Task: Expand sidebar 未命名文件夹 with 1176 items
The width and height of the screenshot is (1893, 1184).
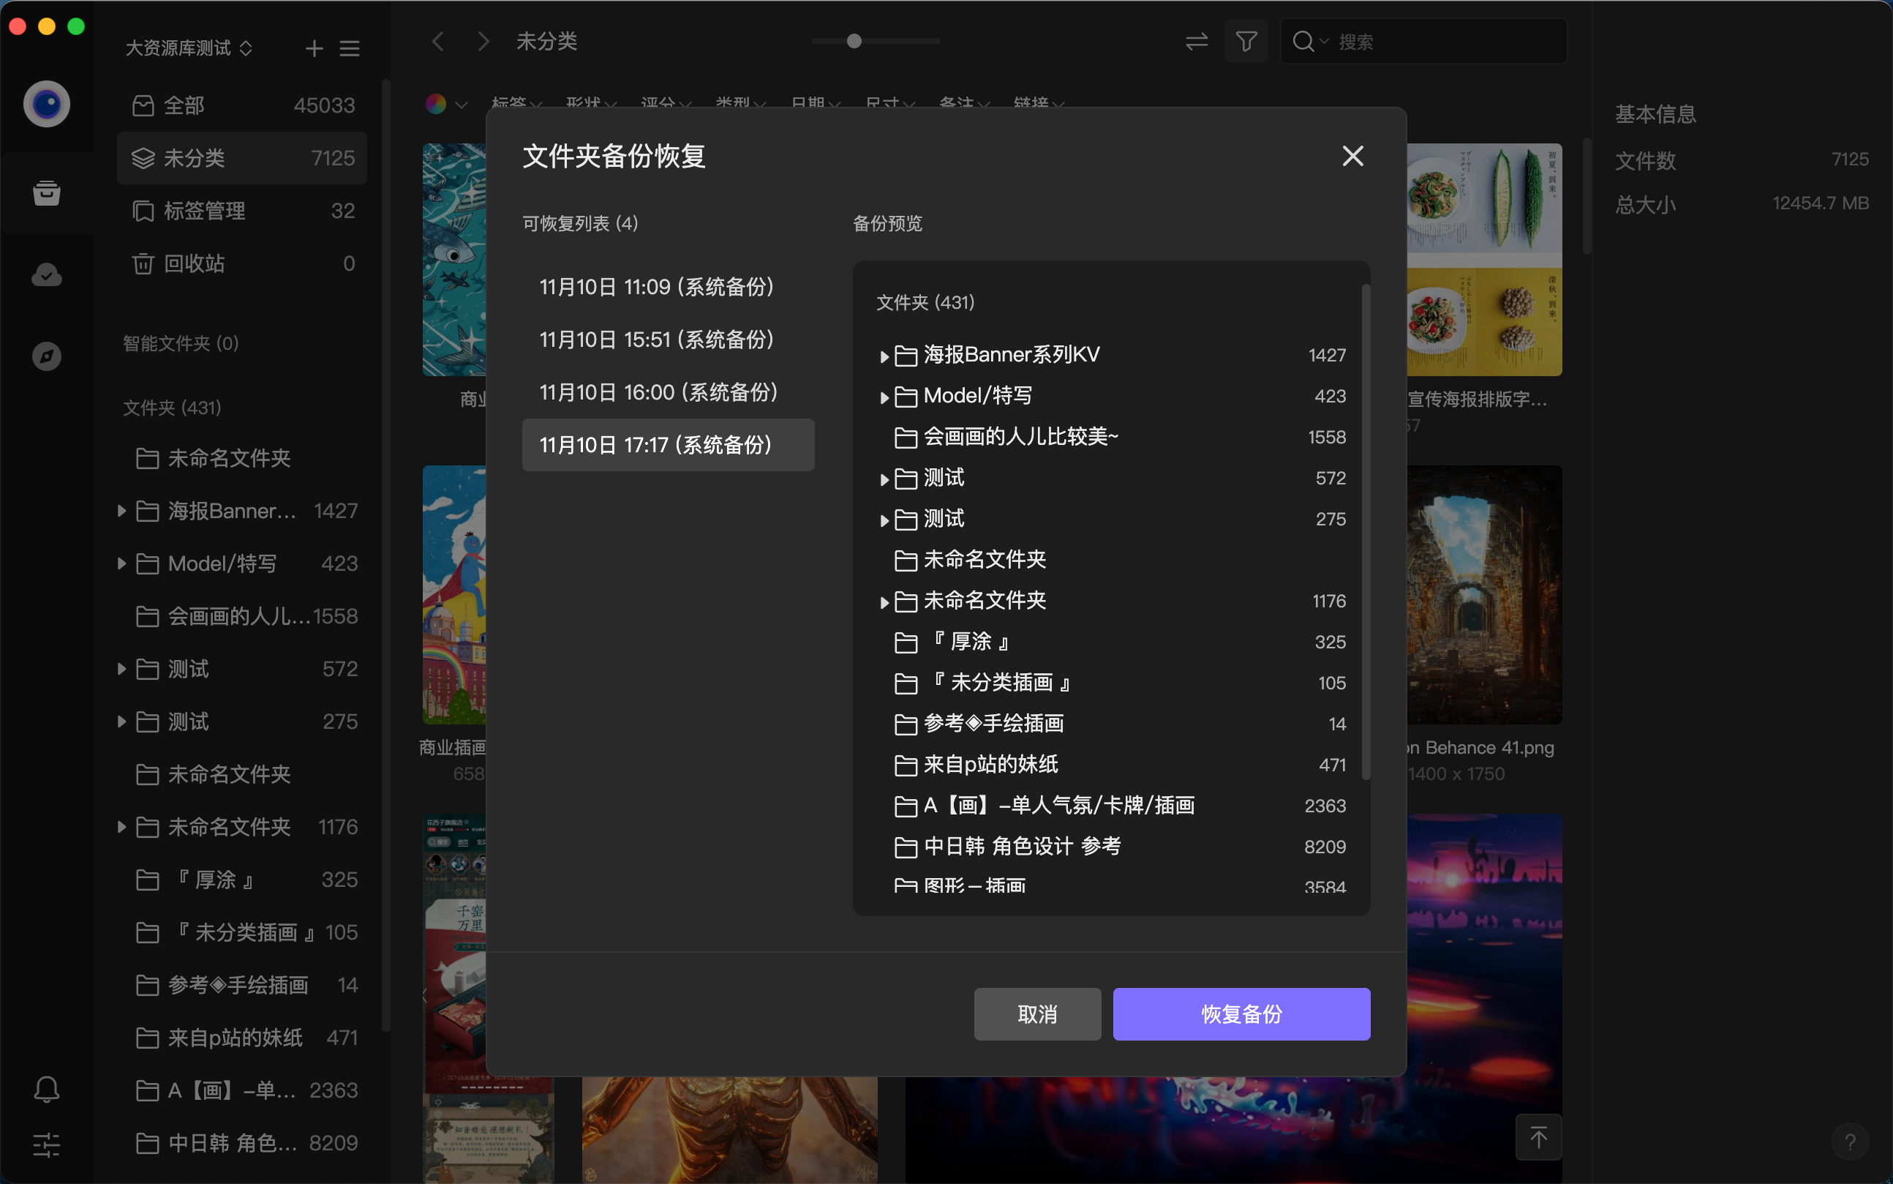Action: click(121, 827)
